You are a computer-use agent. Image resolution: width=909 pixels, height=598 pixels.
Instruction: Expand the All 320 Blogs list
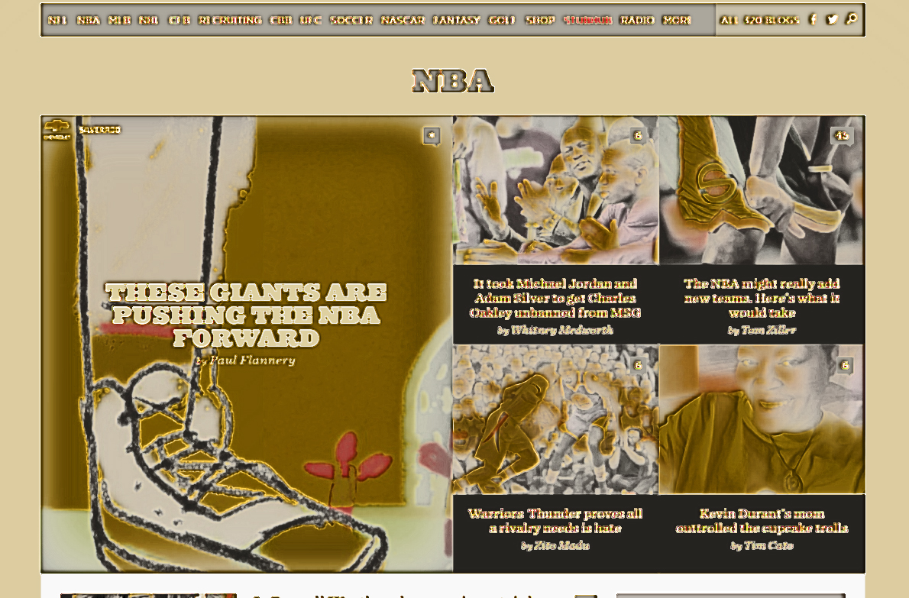759,21
